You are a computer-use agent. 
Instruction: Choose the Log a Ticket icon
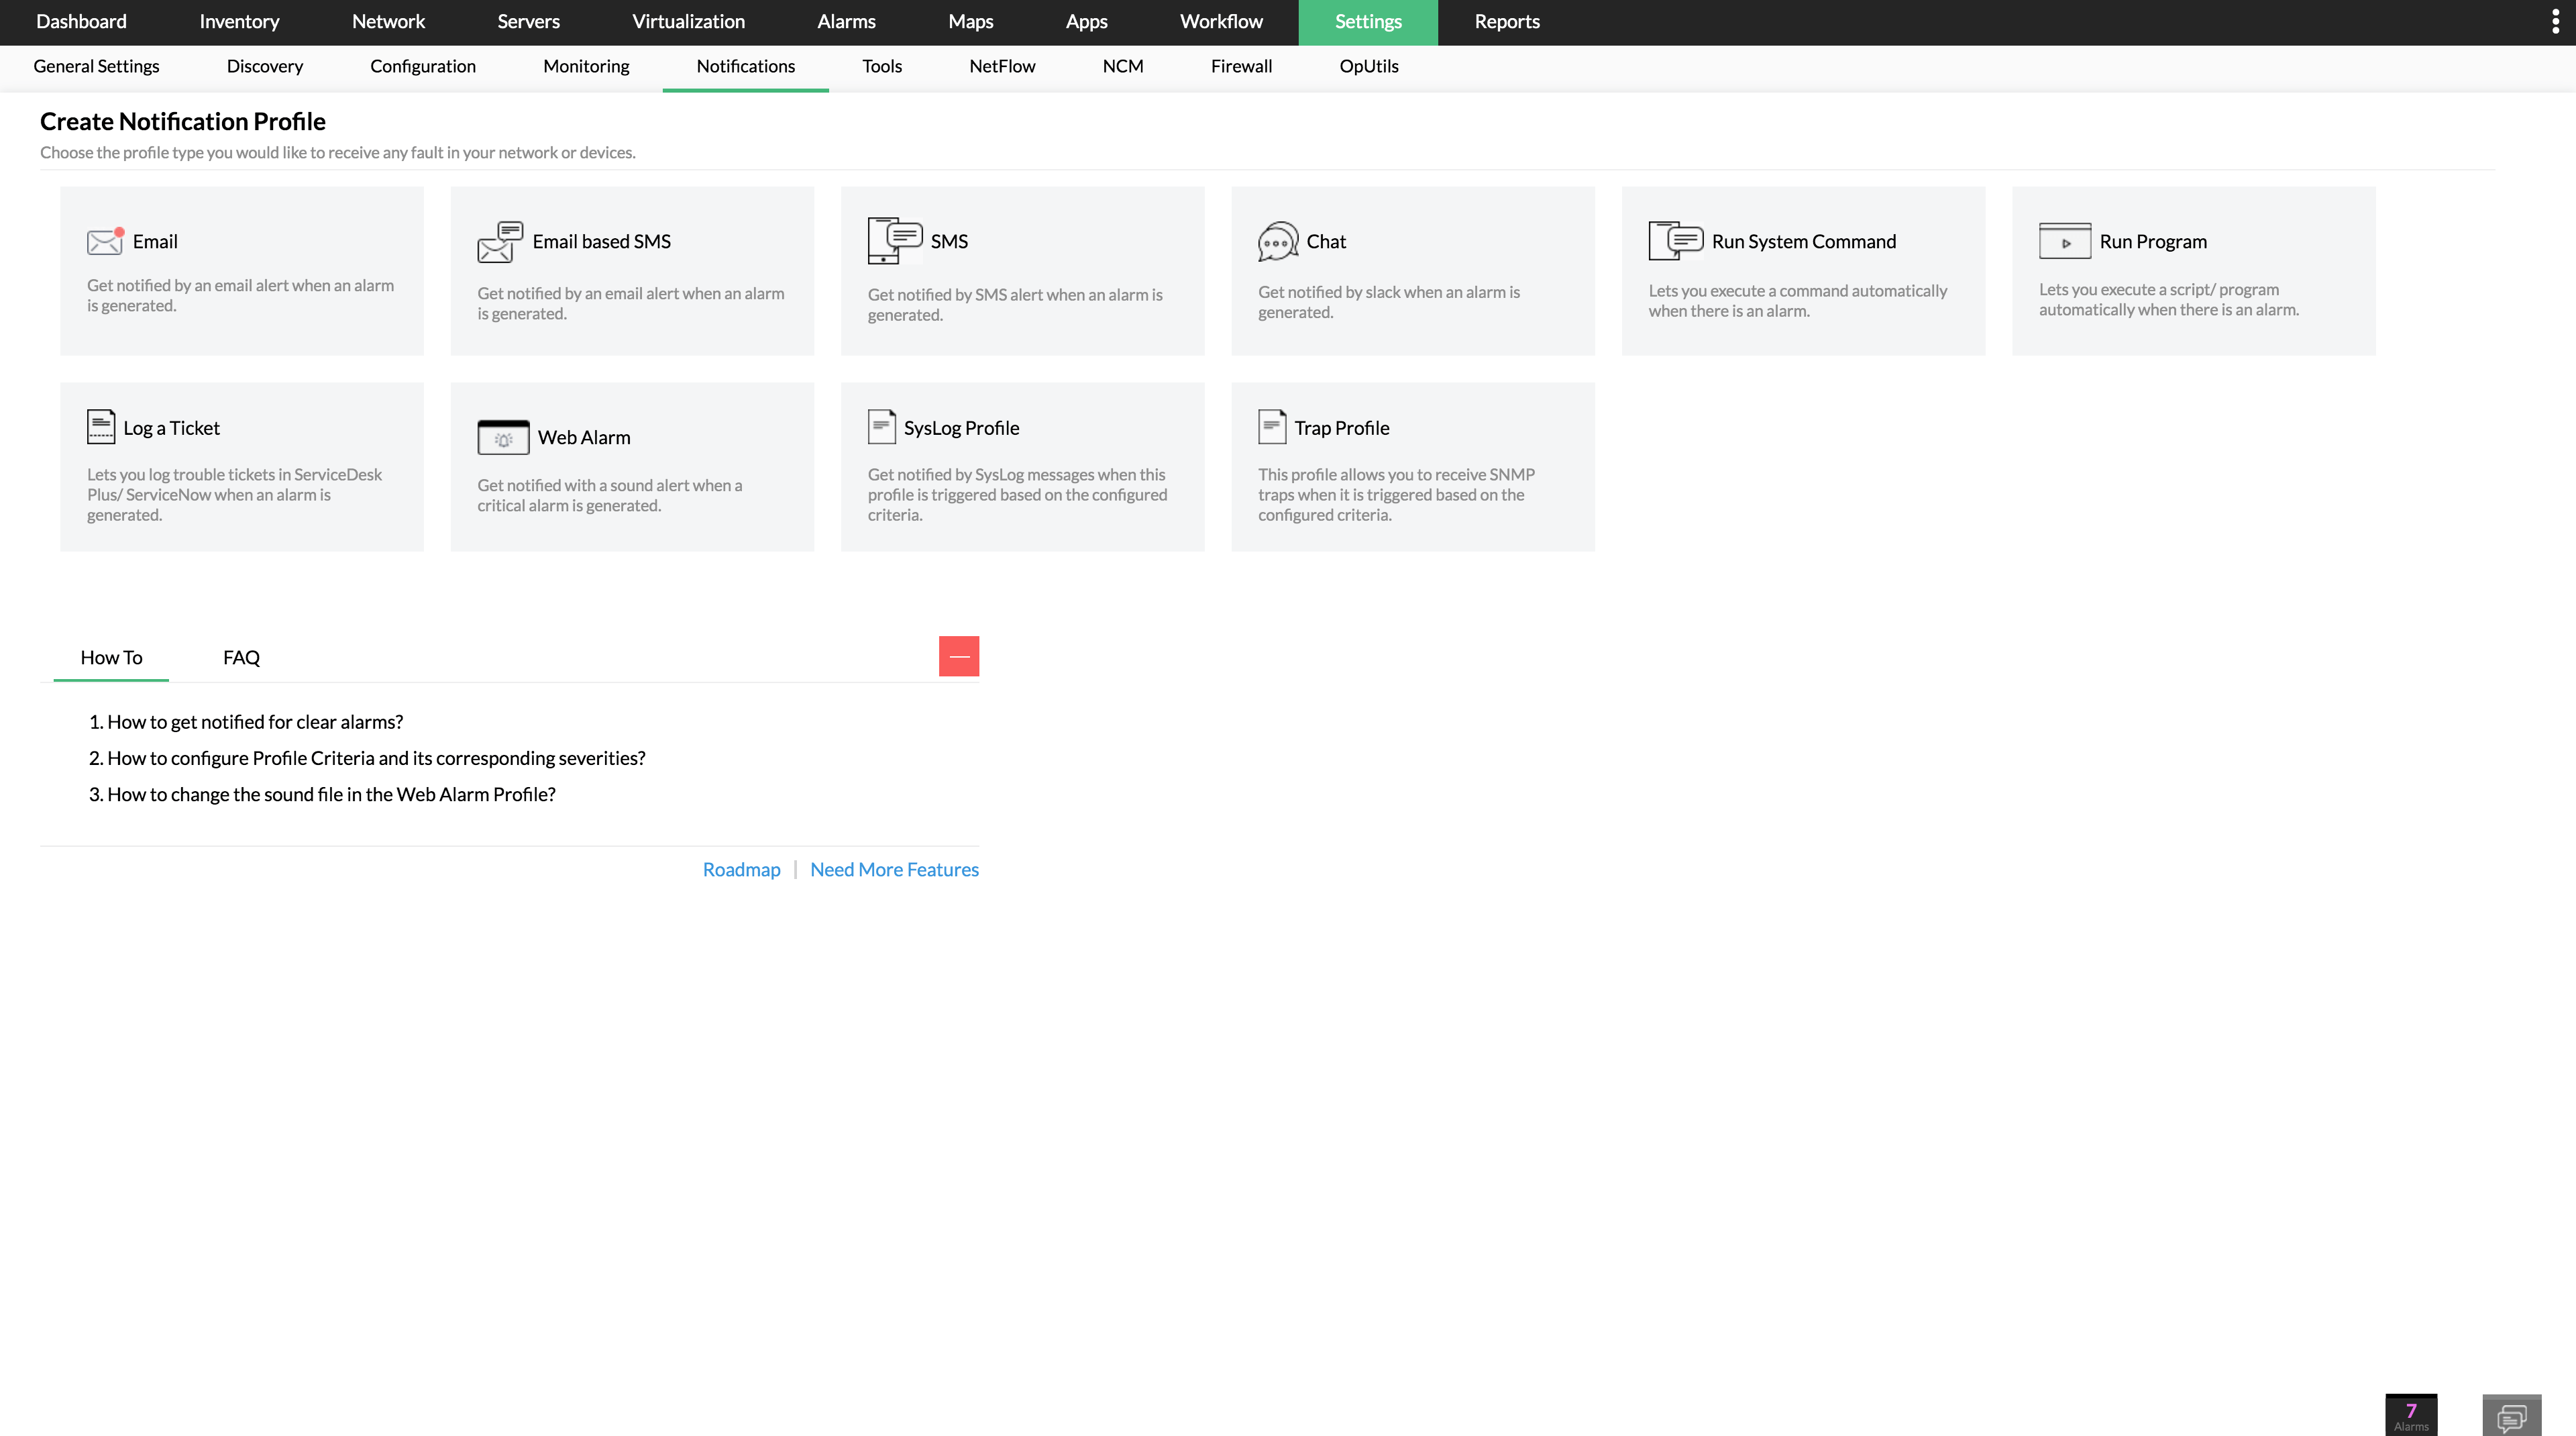(101, 426)
